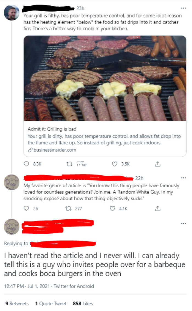Open the second commenter's profile avatar
Image resolution: width=192 pixels, height=311 pixels.
click(x=11, y=181)
